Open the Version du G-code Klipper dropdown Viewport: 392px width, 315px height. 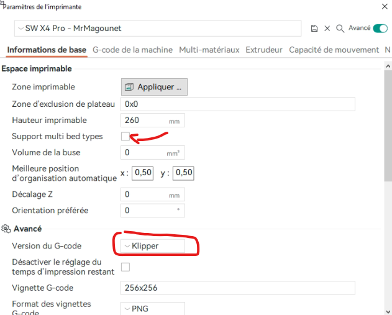click(153, 246)
